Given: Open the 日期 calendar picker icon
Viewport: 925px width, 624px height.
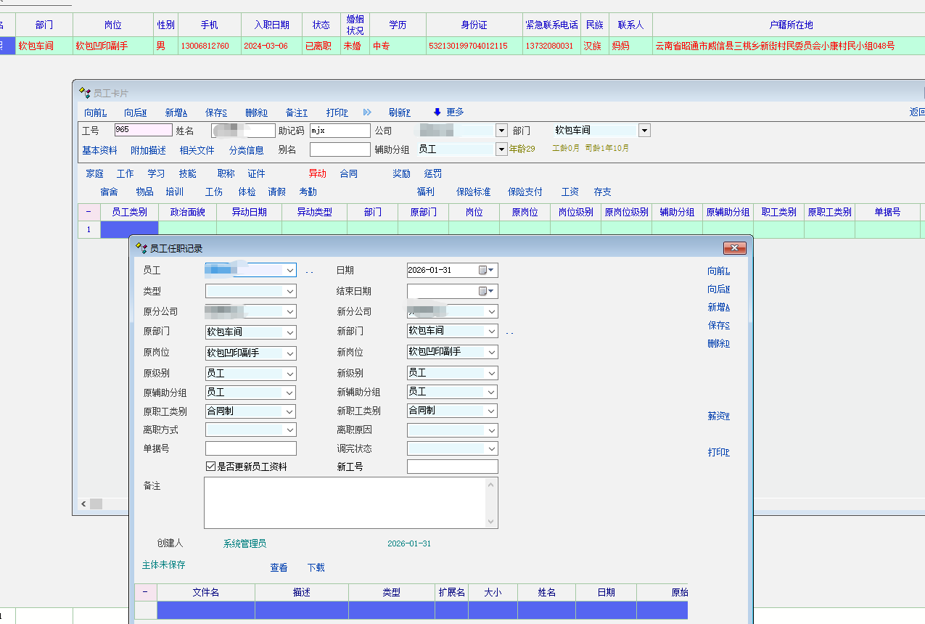Looking at the screenshot, I should [x=484, y=271].
